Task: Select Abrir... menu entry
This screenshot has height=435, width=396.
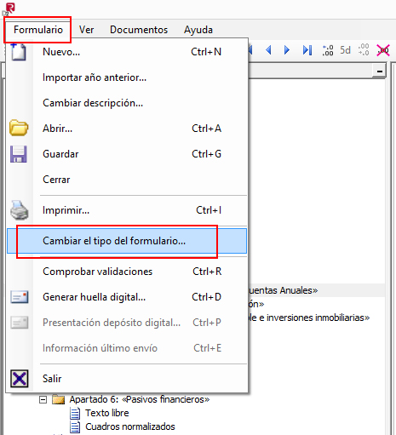Action: (127, 129)
